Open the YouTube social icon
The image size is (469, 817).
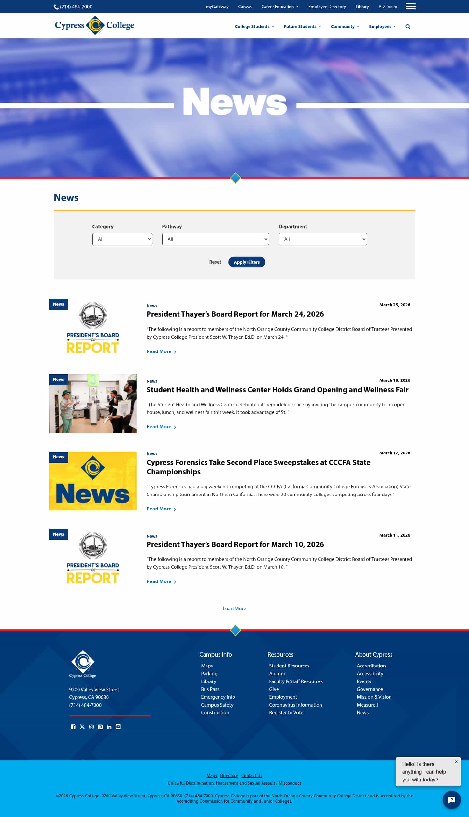click(x=118, y=727)
